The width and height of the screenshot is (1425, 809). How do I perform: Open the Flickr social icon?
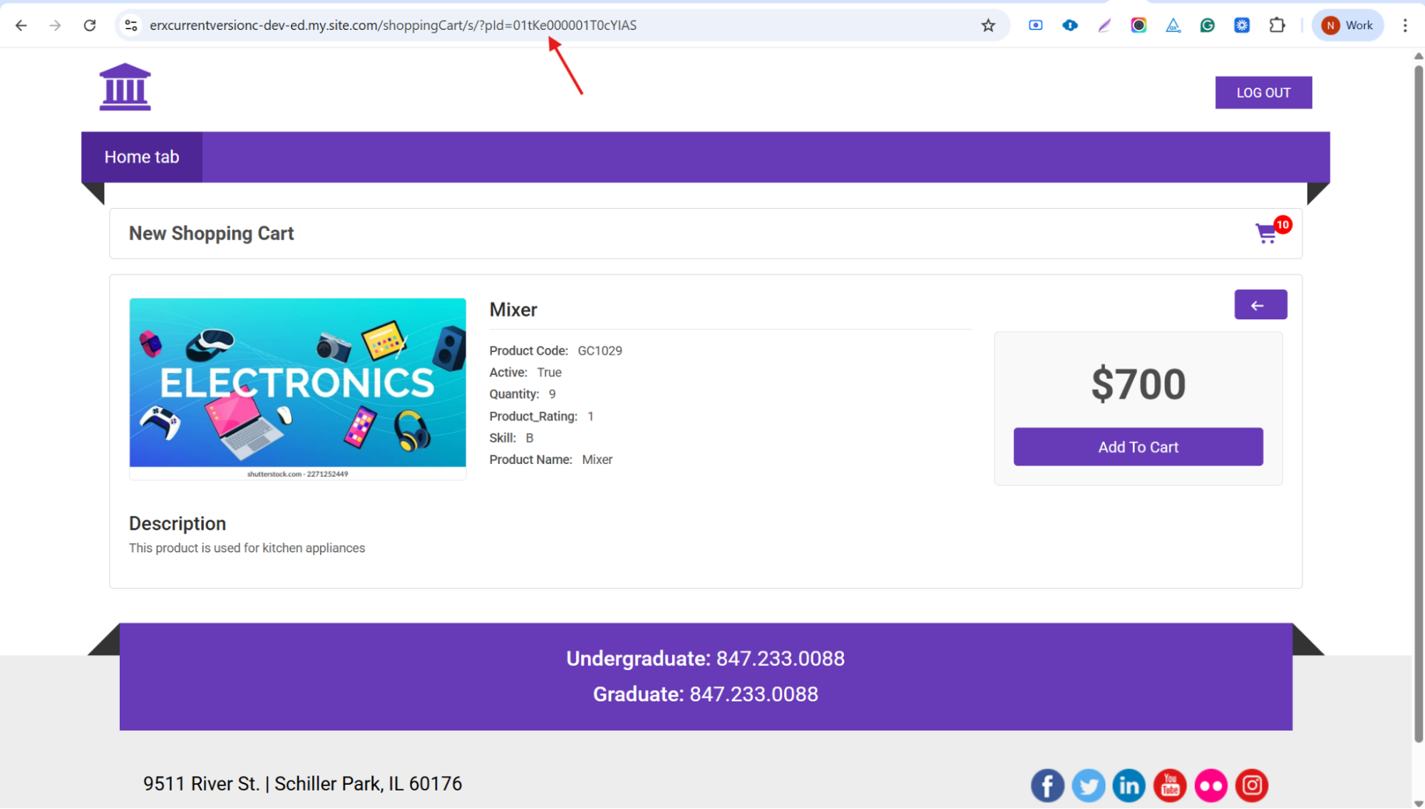[1210, 785]
